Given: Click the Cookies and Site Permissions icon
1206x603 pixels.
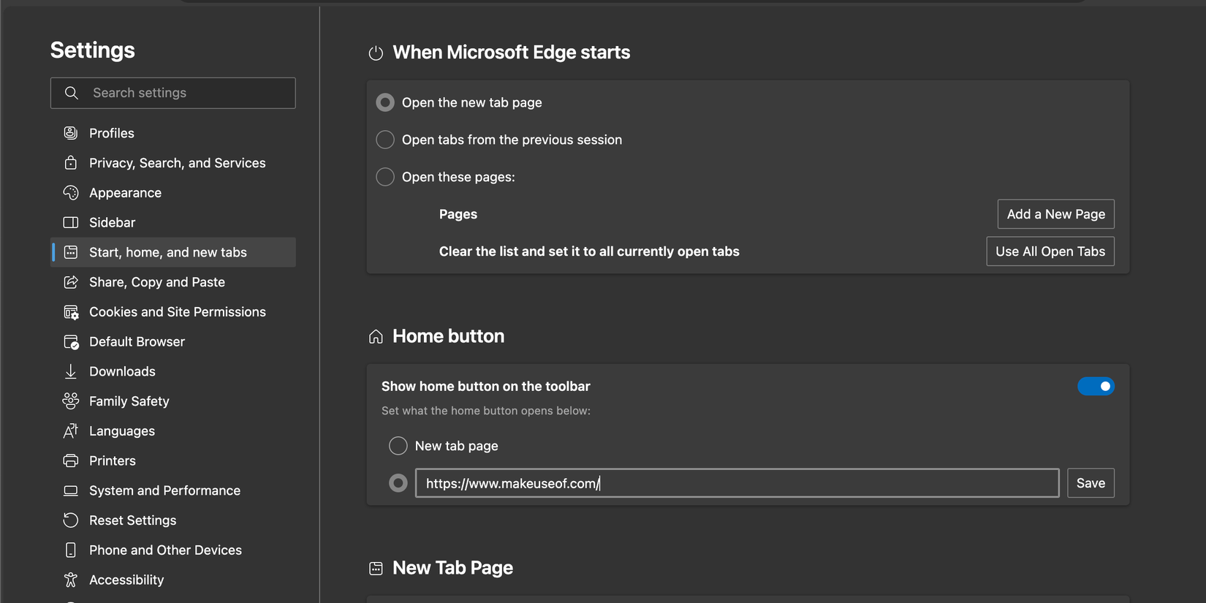Looking at the screenshot, I should click(x=71, y=311).
